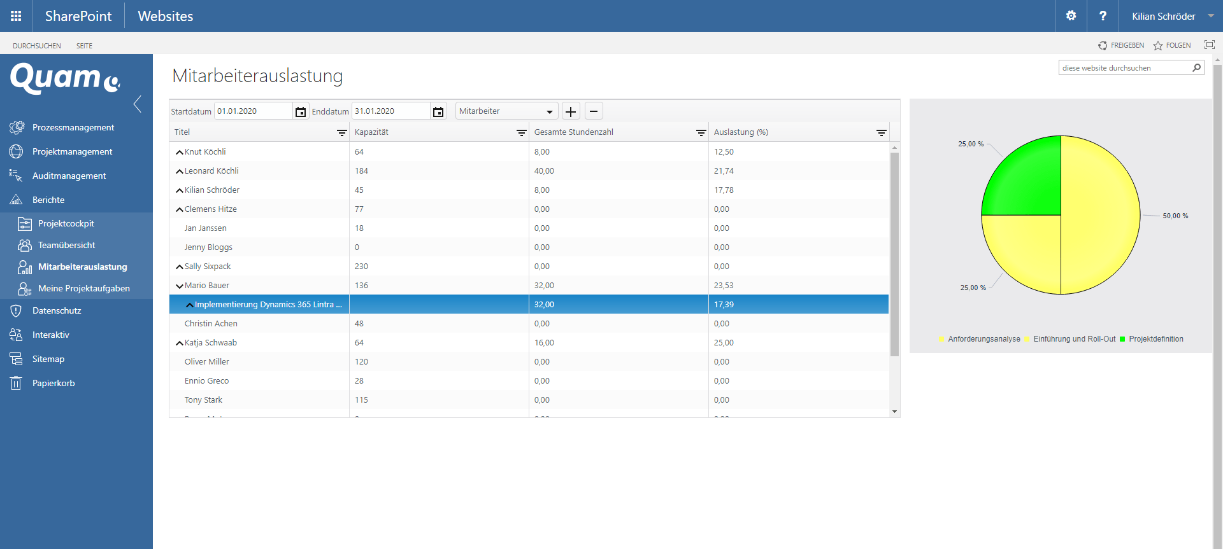Switch to the DURCHSUCHEN ribbon tab
The height and width of the screenshot is (549, 1223).
pyautogui.click(x=37, y=46)
